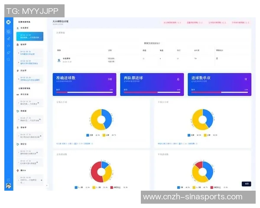
Task: Select the highlighted cyan match card
Action: (x=30, y=36)
